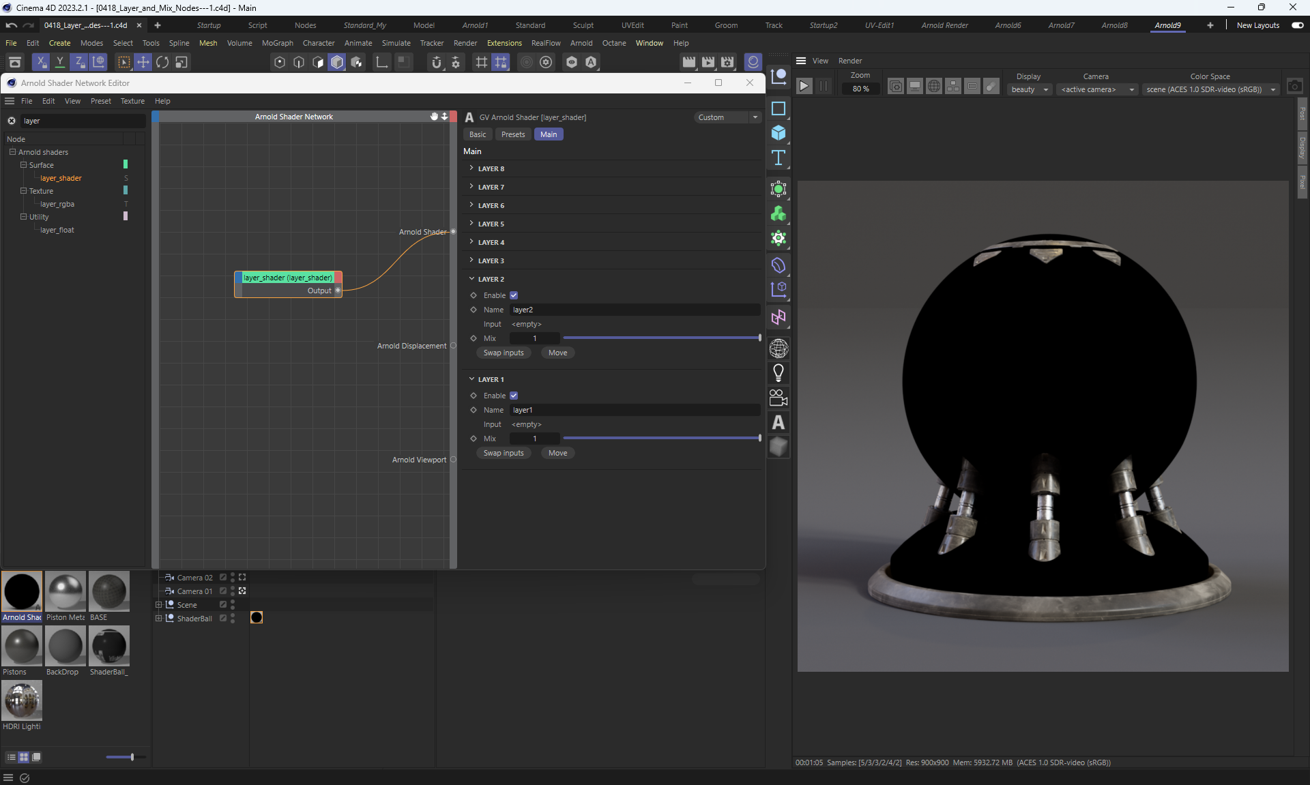
Task: Disable the Layer 2 Enable checkbox
Action: click(514, 295)
